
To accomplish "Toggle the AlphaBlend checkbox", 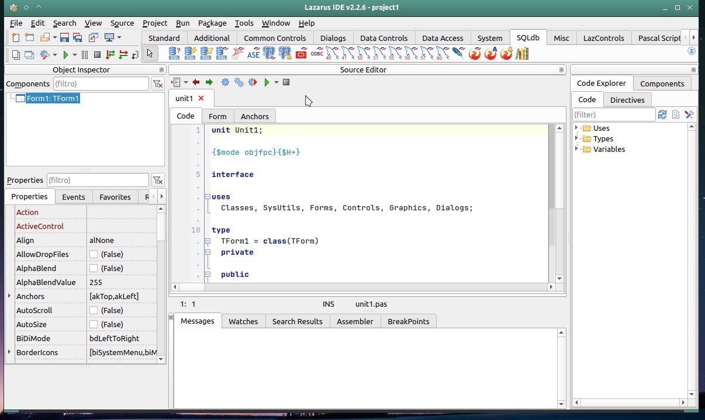I will click(x=93, y=268).
